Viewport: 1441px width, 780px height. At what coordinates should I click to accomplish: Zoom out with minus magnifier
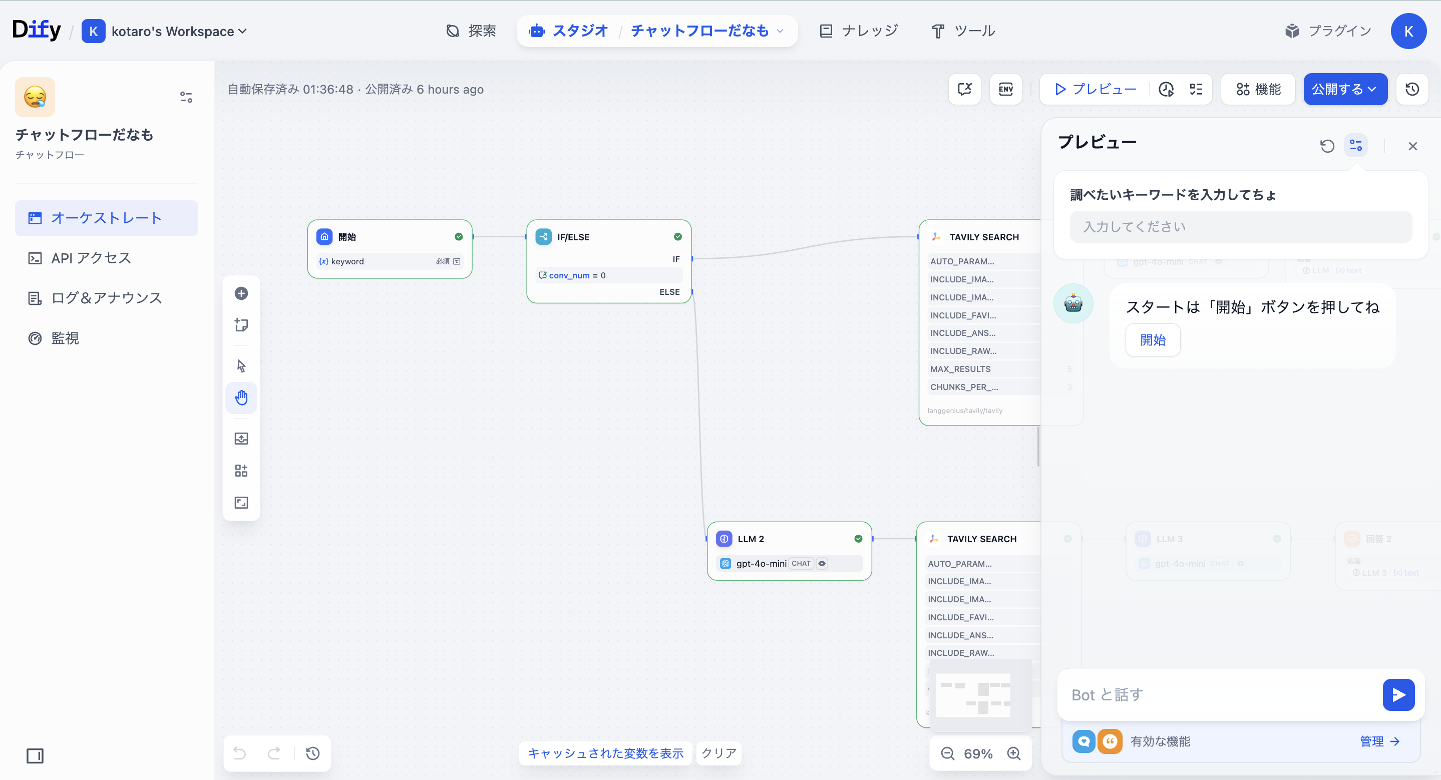coord(948,754)
